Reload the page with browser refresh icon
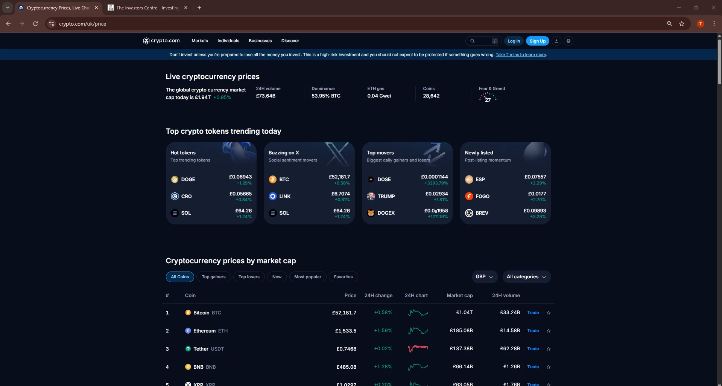 [35, 24]
